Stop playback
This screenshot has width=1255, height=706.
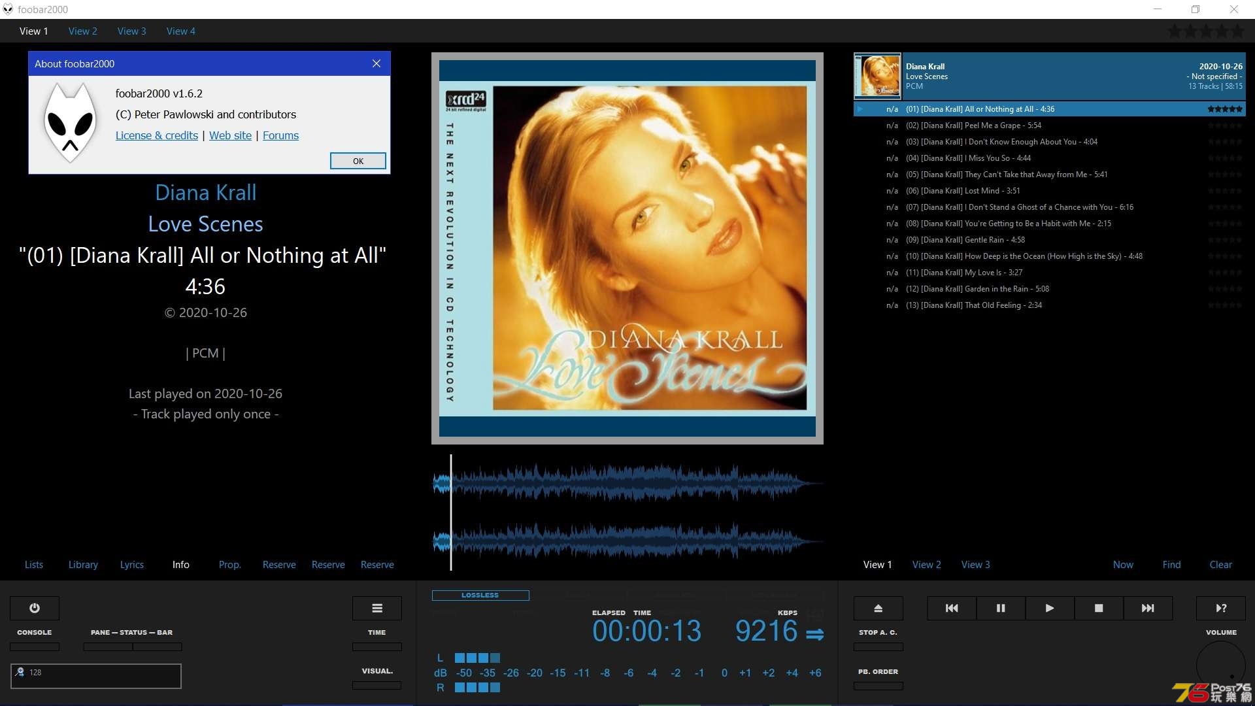1099,608
